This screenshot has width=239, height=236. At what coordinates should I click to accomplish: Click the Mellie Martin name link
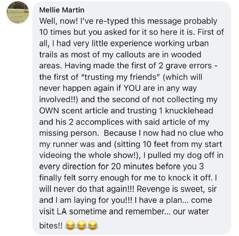pyautogui.click(x=62, y=10)
